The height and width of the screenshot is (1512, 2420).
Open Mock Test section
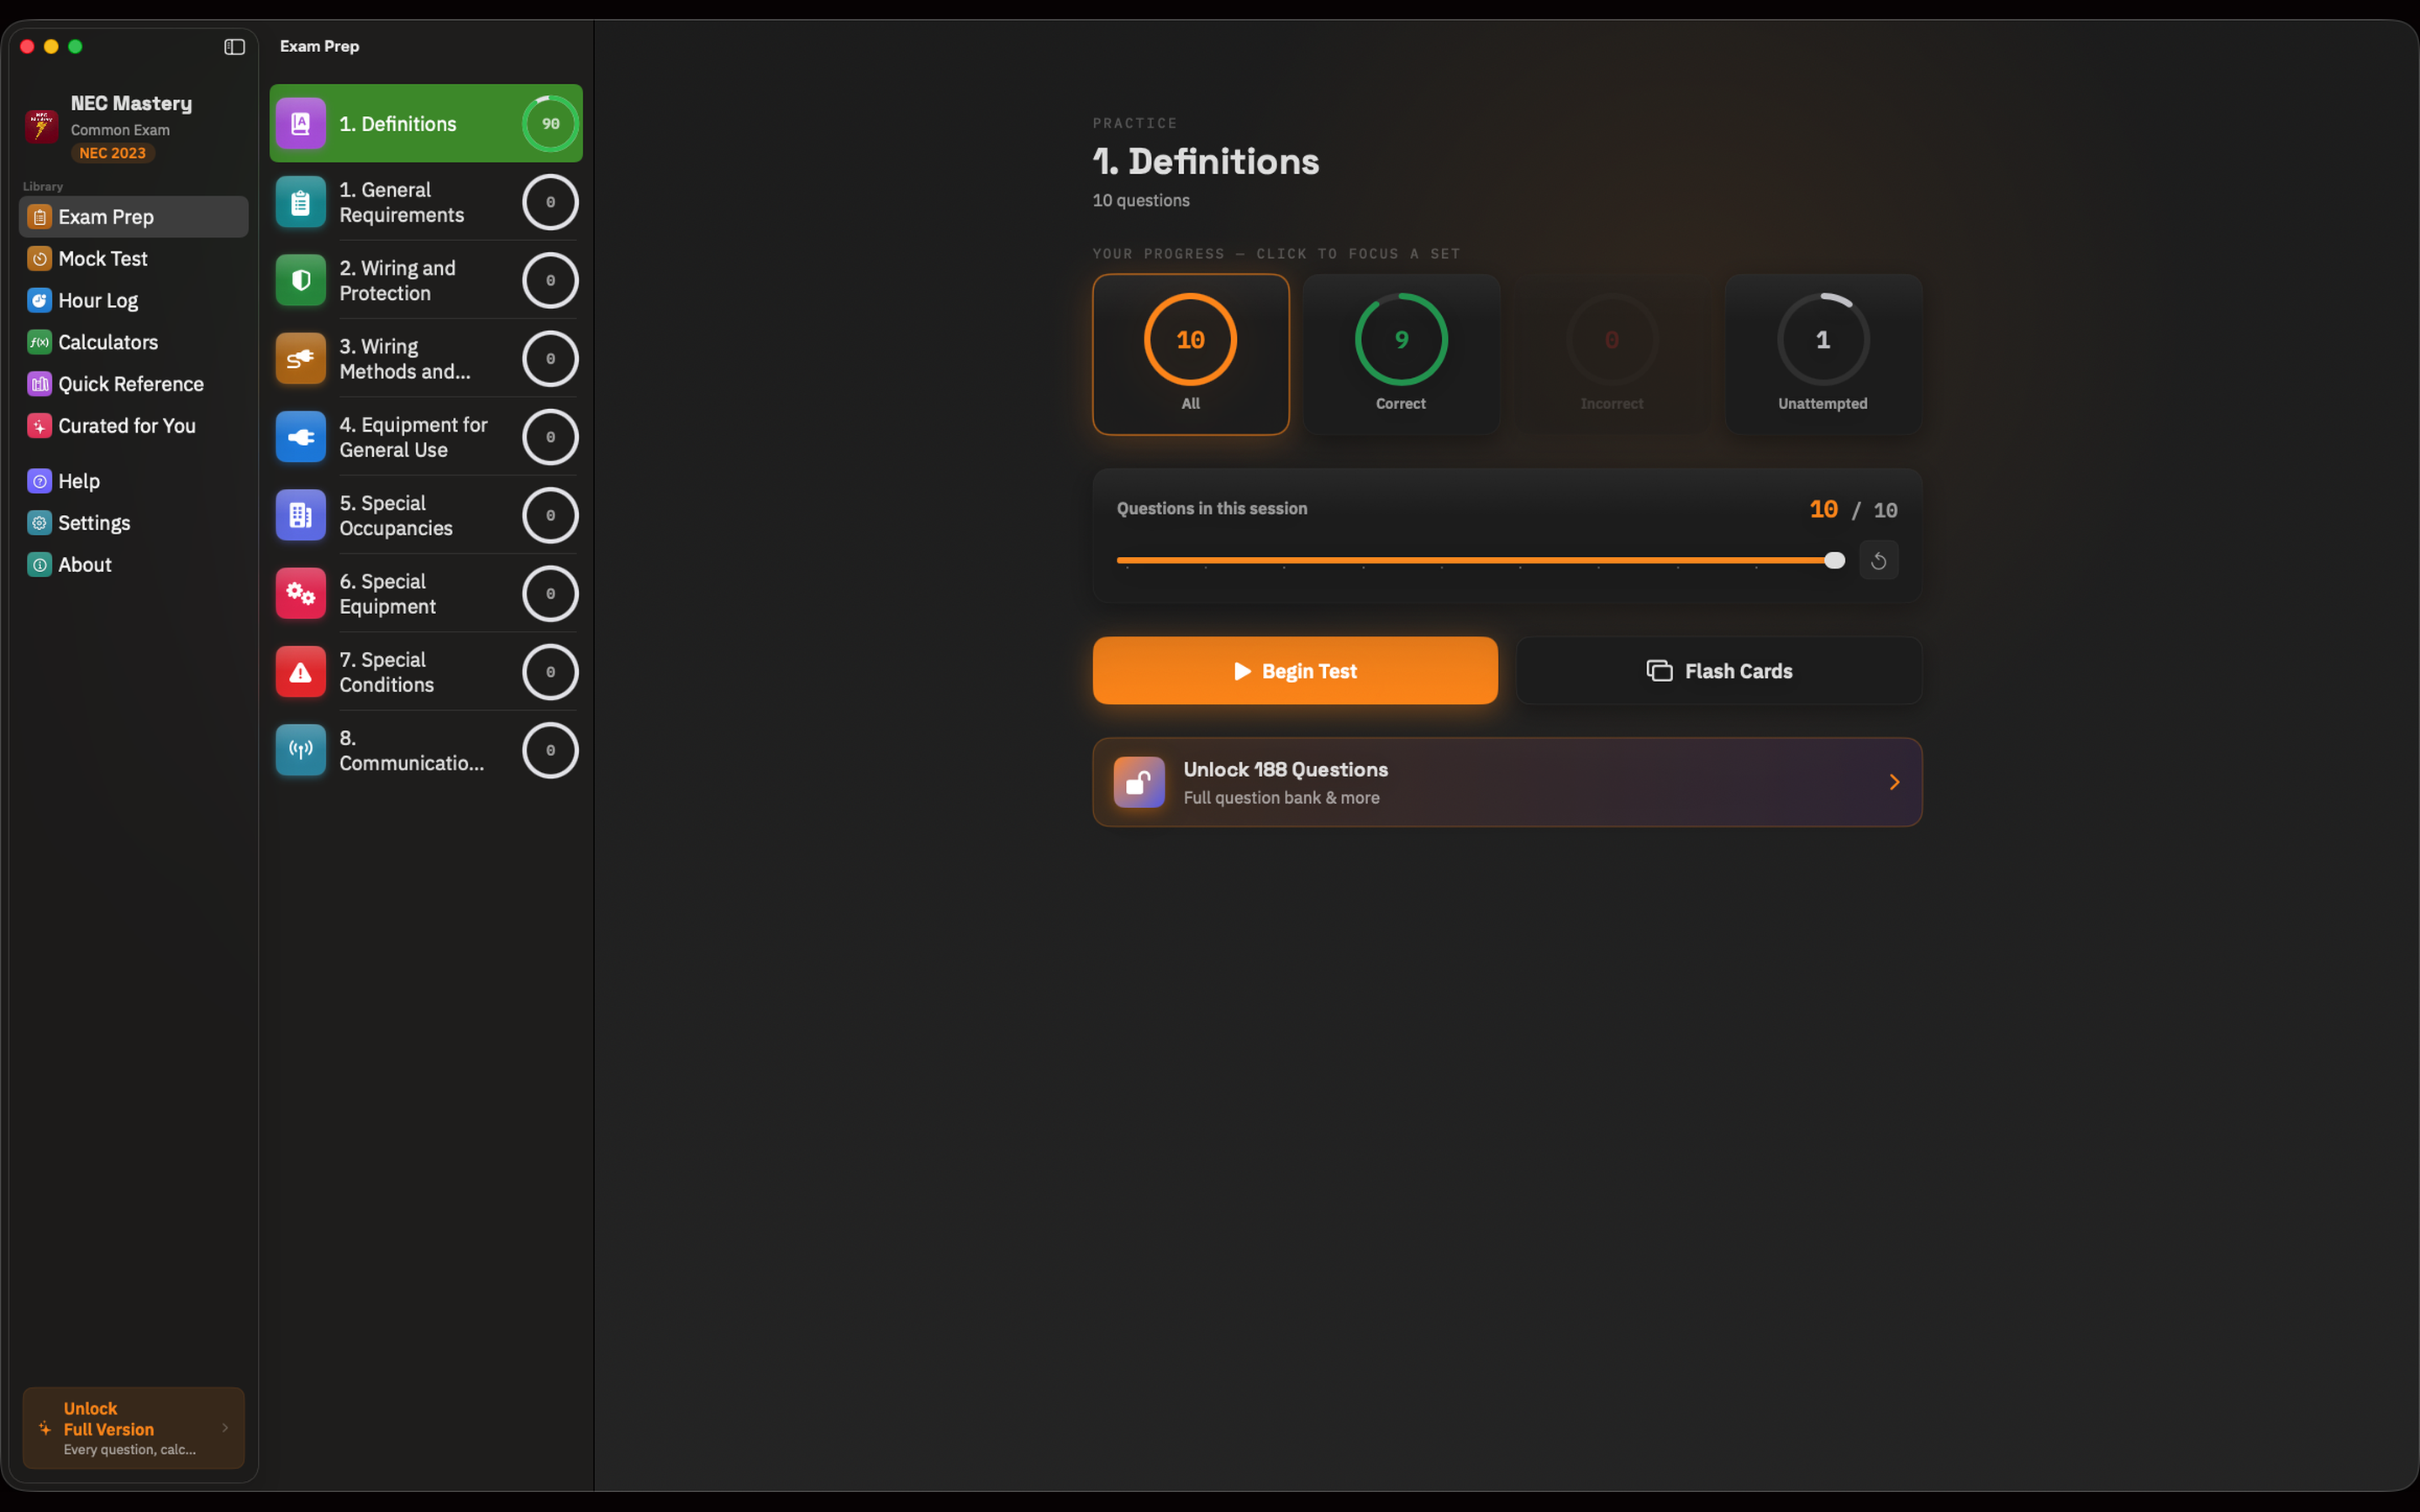133,259
